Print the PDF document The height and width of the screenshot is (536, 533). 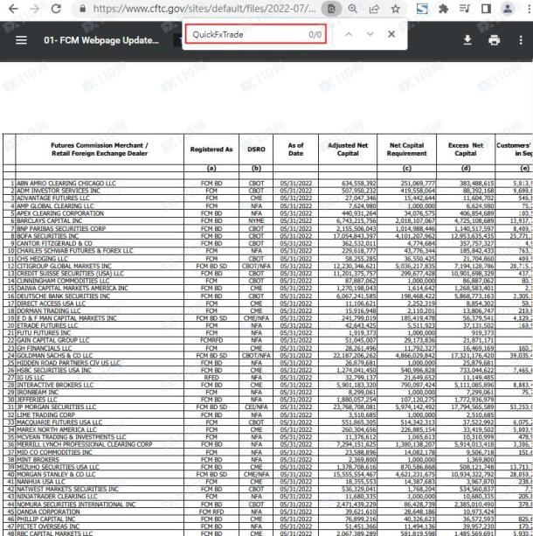coord(494,40)
